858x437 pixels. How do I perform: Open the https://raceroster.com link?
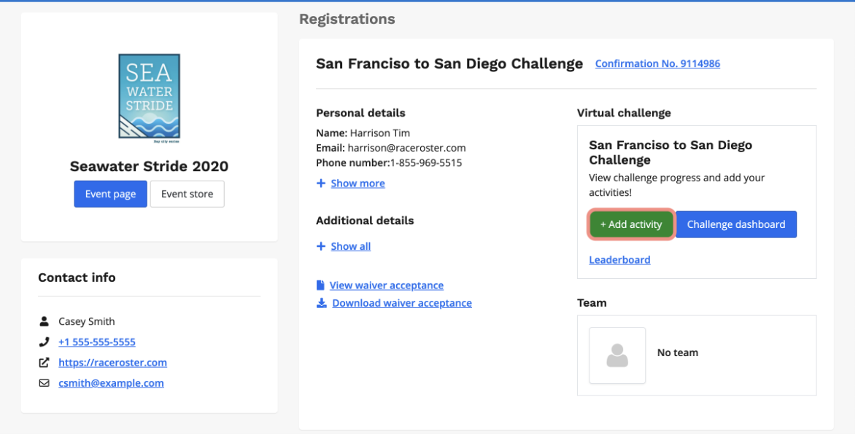(112, 363)
